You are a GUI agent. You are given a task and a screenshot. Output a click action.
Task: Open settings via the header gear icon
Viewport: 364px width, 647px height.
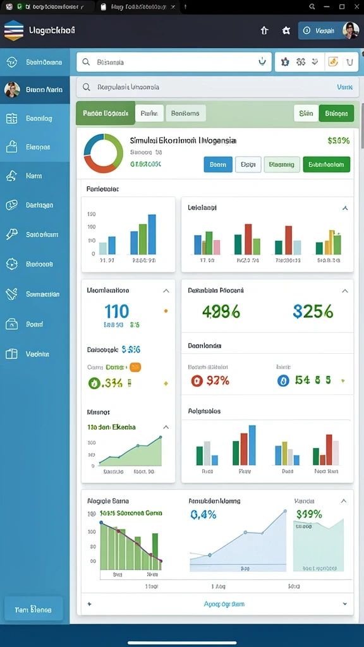point(286,30)
